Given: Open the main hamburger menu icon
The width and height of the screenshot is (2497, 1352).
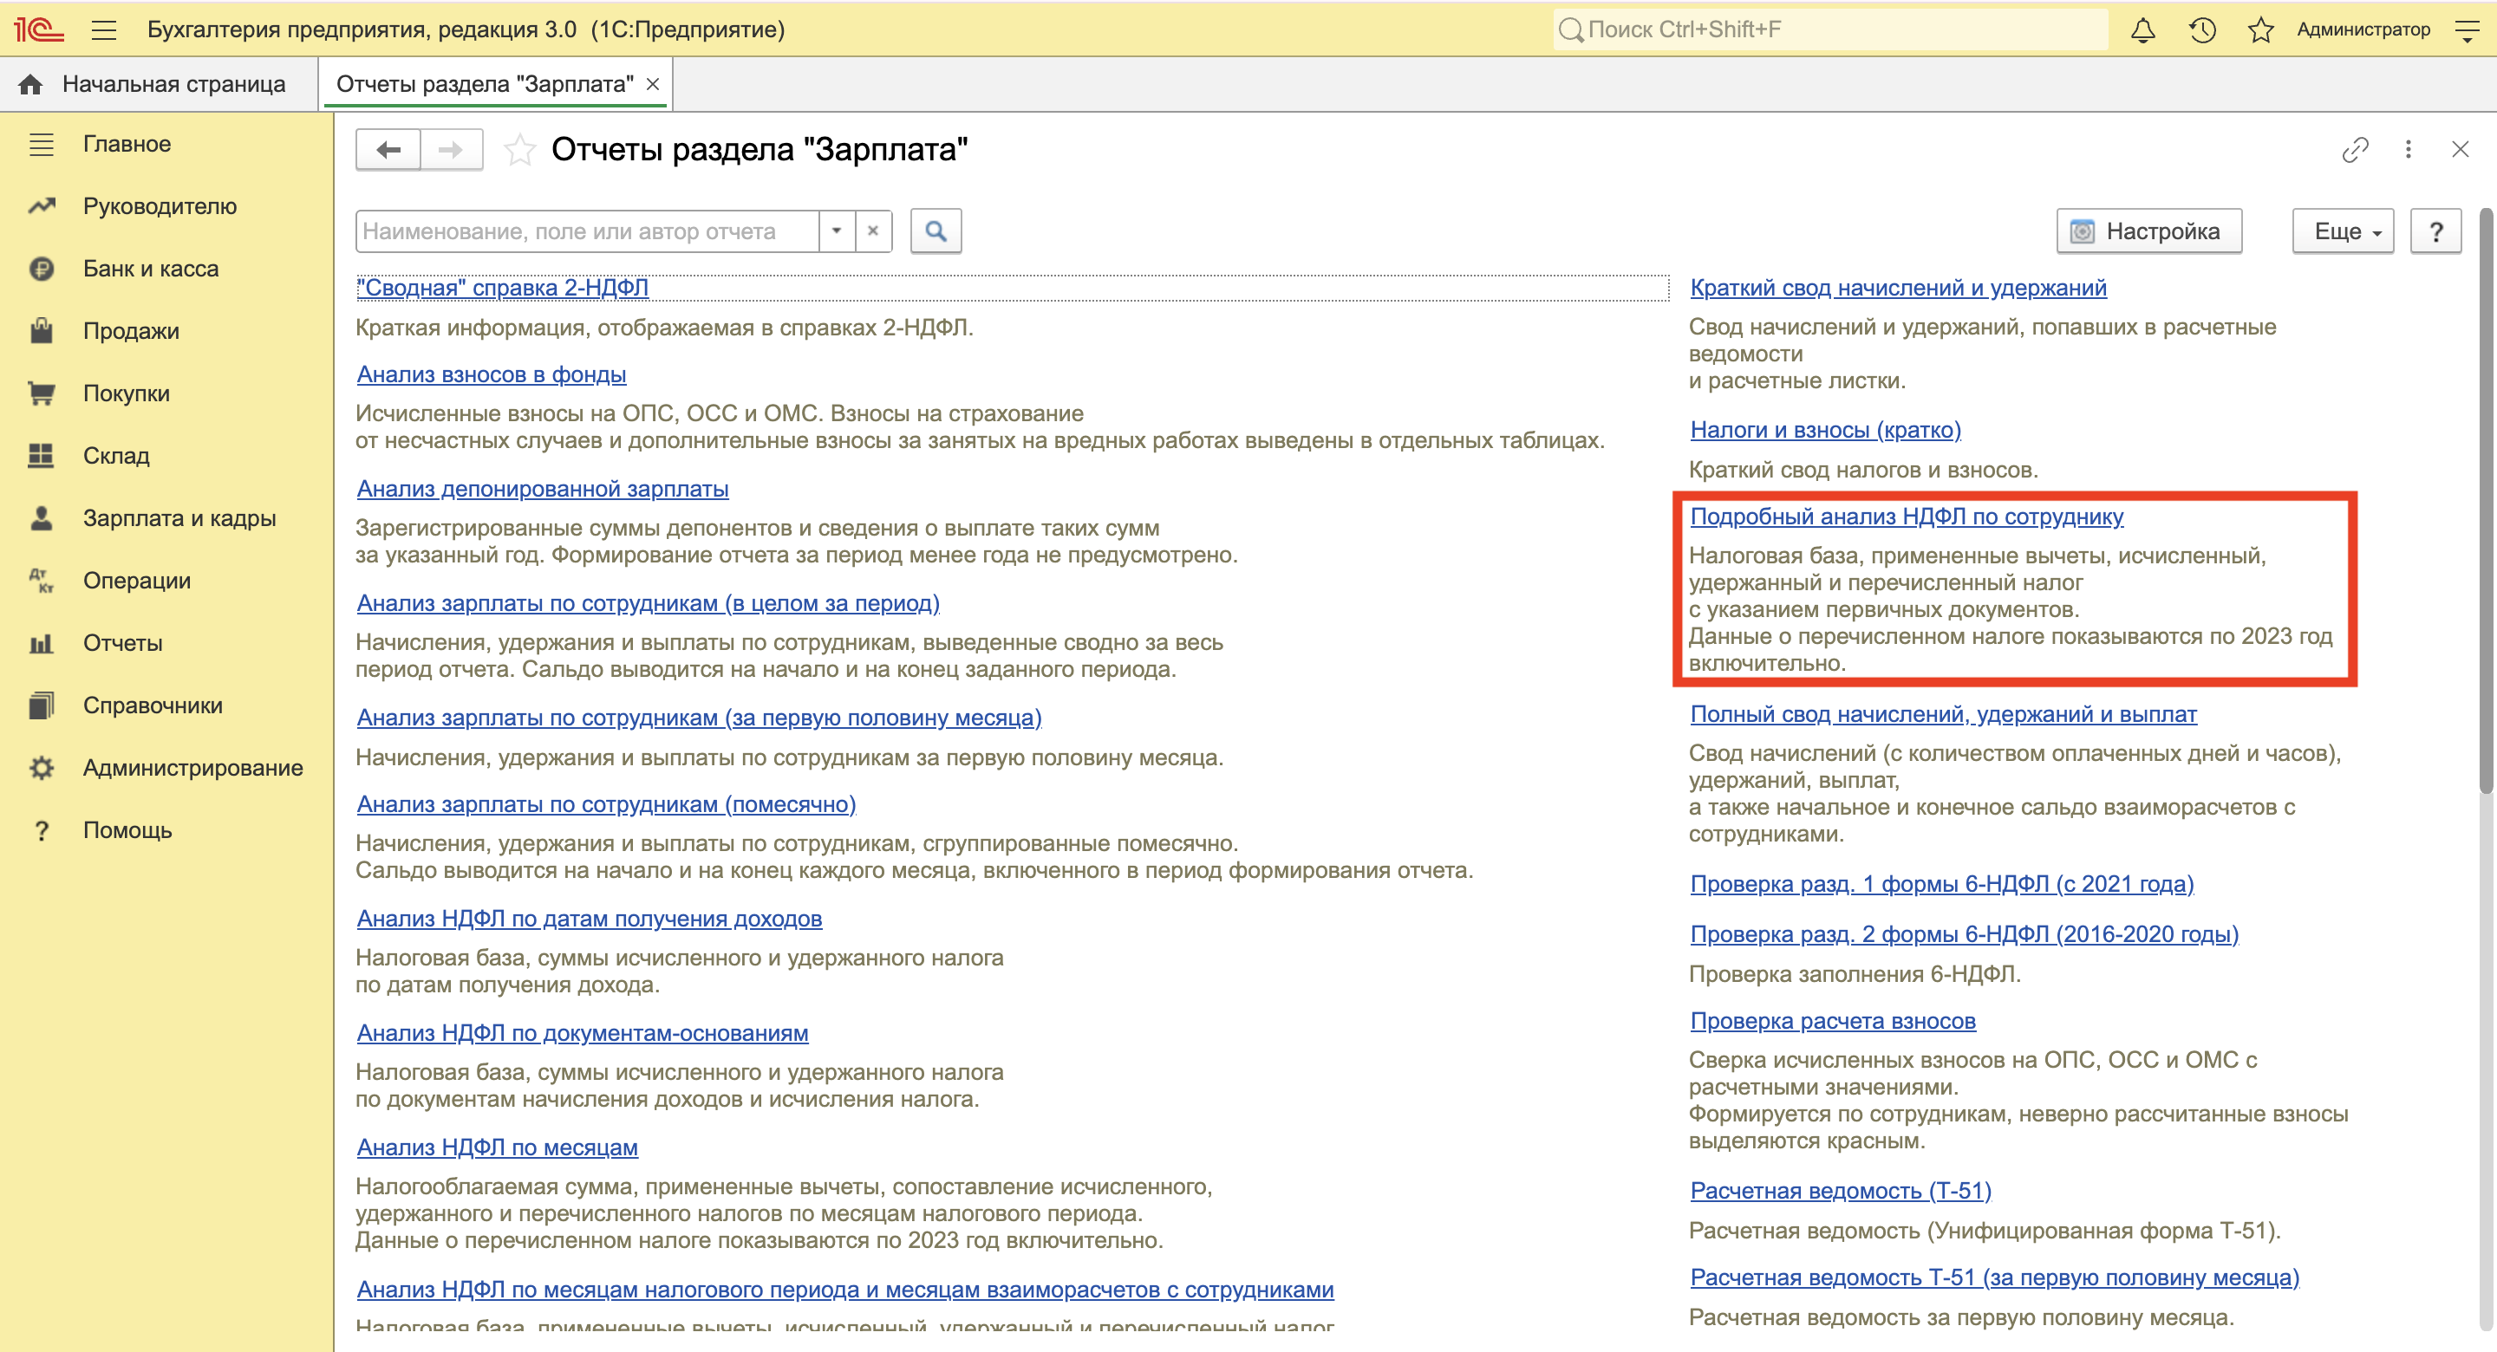Looking at the screenshot, I should click(104, 30).
